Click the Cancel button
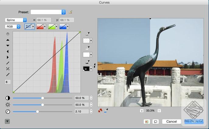 pyautogui.click(x=172, y=121)
